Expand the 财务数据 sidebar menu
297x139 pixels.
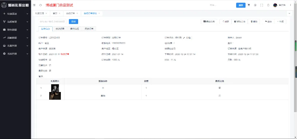(15, 30)
